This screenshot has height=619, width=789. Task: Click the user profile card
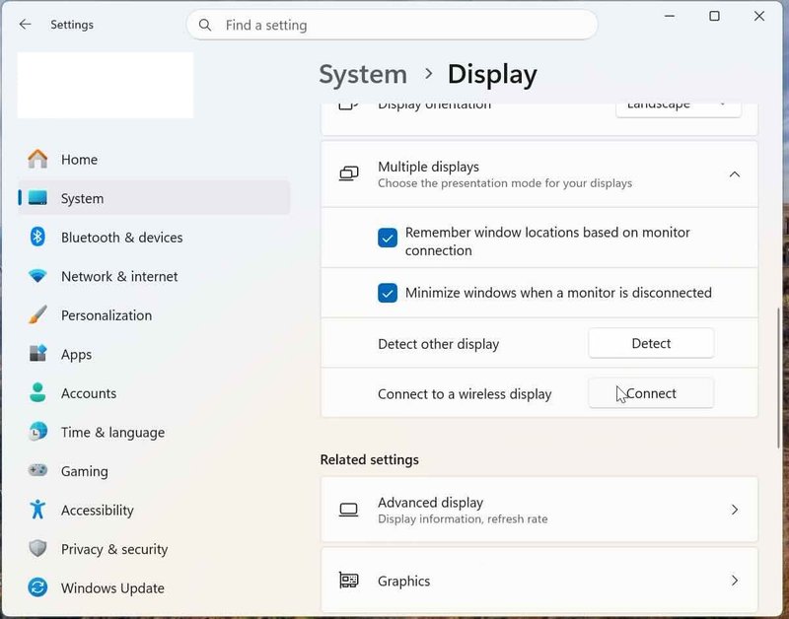pyautogui.click(x=106, y=86)
